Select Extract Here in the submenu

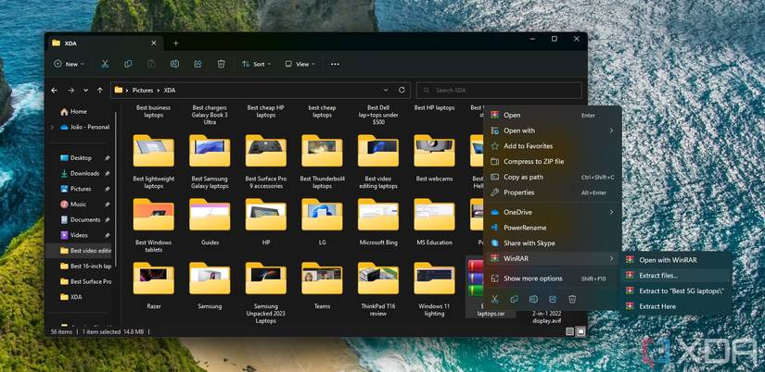tap(677, 306)
